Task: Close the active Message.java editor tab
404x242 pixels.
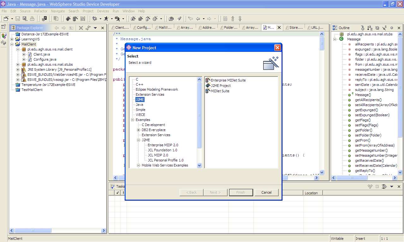Action: [x=279, y=27]
